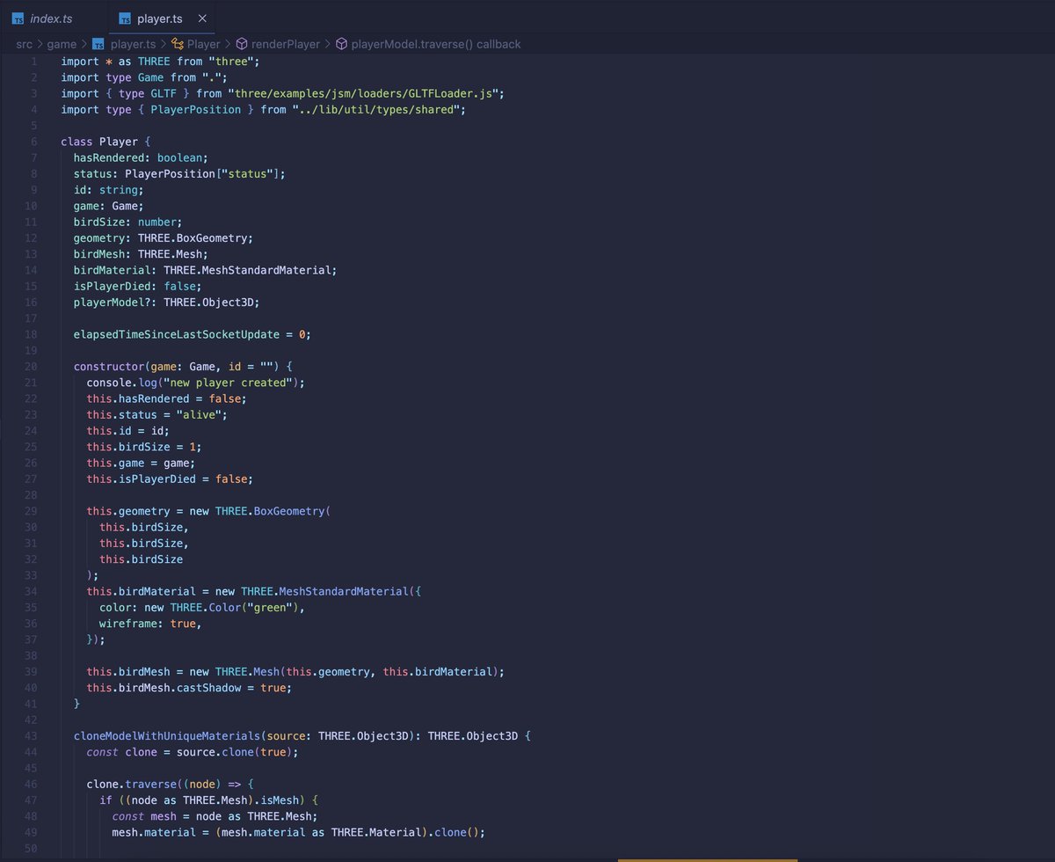
Task: Open the playerModel.traverse() callback breadcrumb
Action: click(x=436, y=44)
